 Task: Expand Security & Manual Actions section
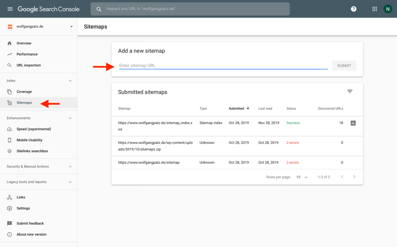(x=70, y=167)
